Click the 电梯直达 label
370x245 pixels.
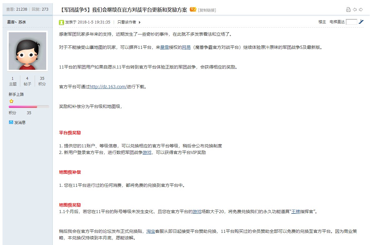337,22
